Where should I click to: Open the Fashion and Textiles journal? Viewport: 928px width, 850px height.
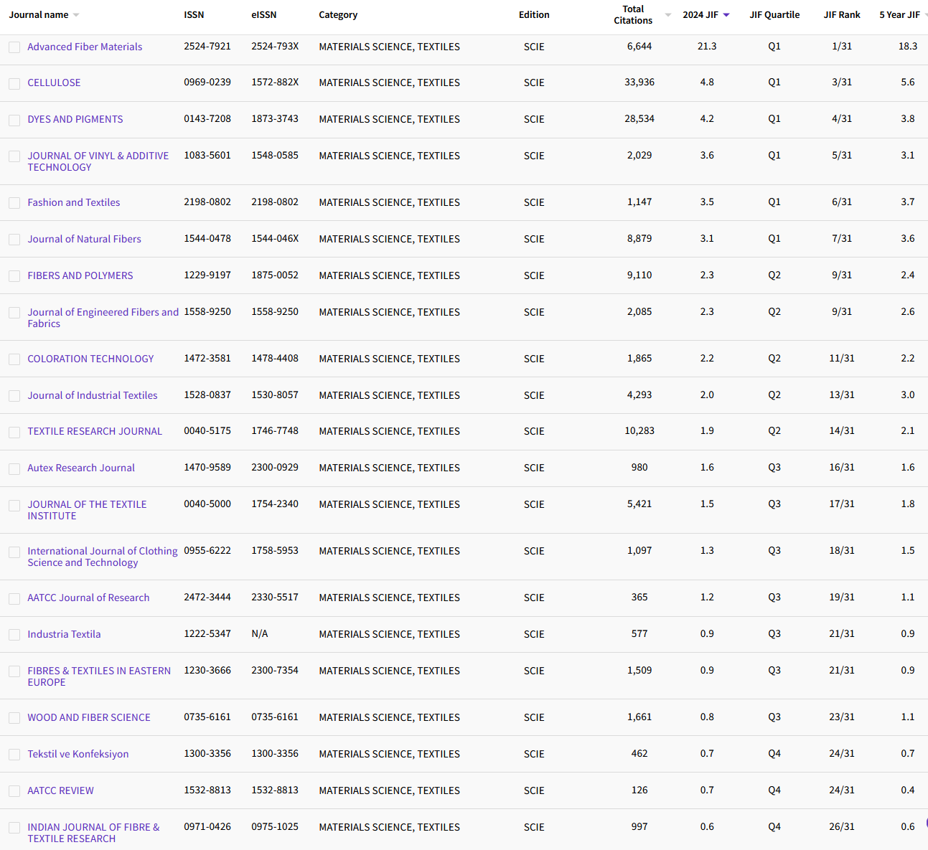[73, 202]
